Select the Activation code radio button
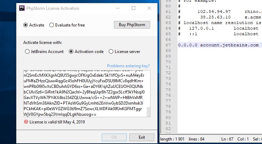This screenshot has width=262, height=144. [x=86, y=52]
